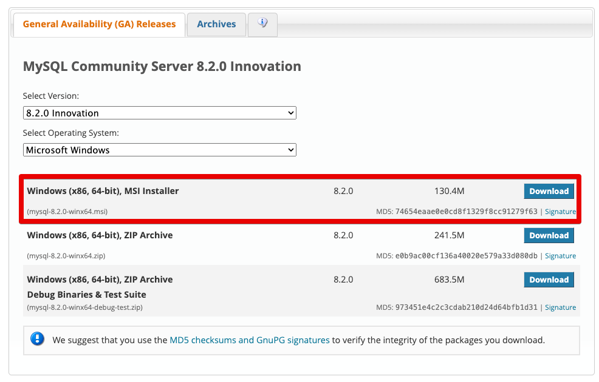Screen dimensions: 599x382
Task: Download the MSI Installer package
Action: point(549,191)
